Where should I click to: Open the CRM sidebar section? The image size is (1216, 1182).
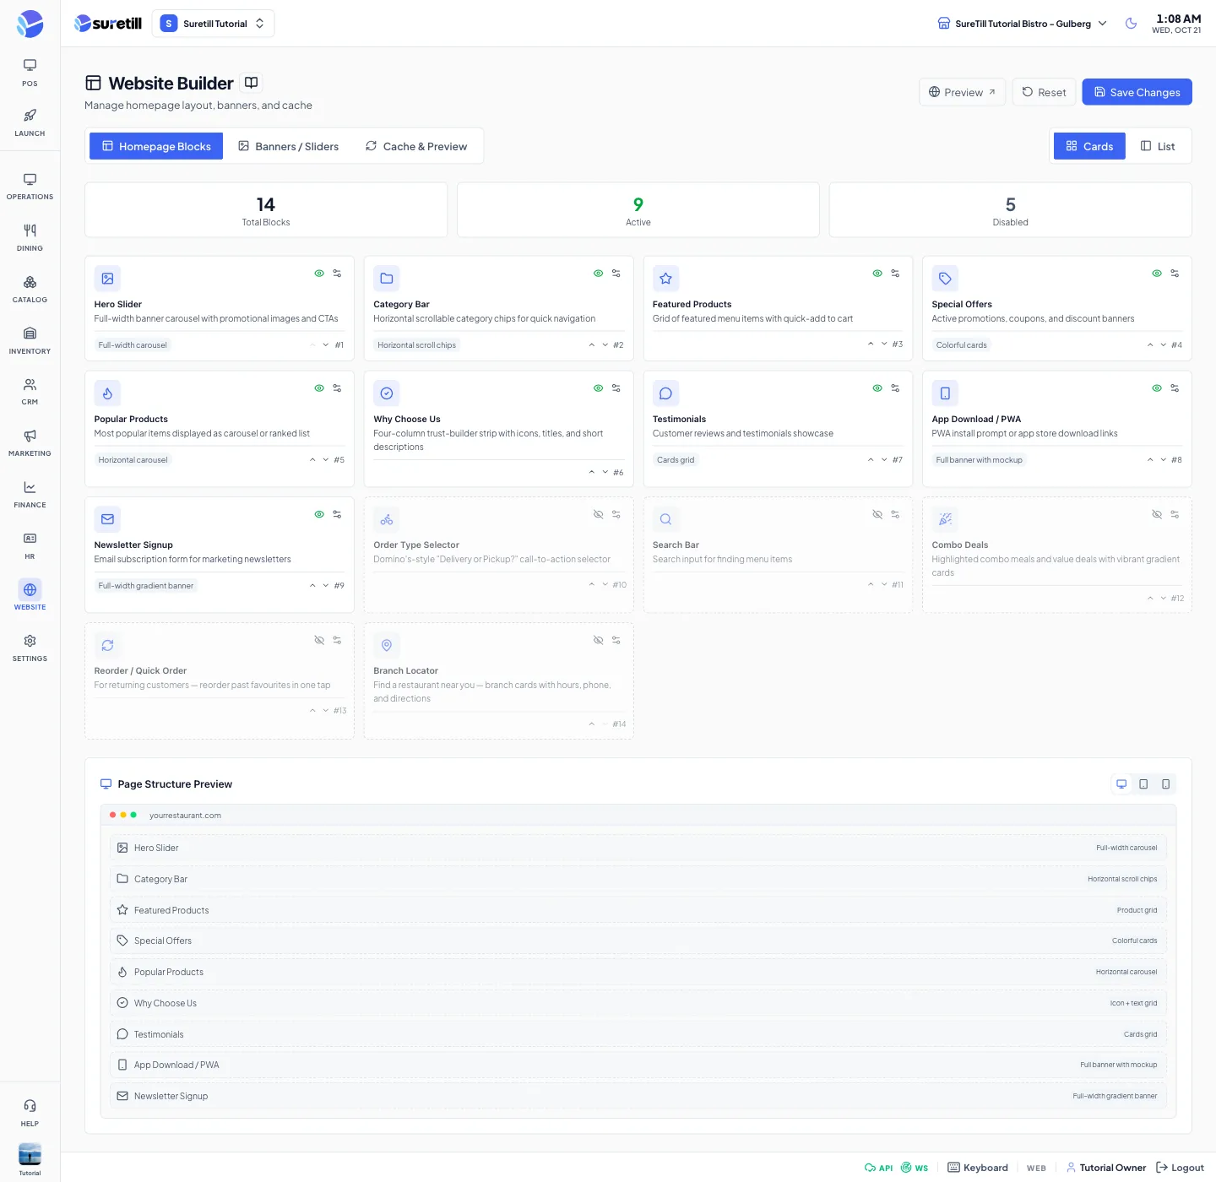click(x=30, y=392)
